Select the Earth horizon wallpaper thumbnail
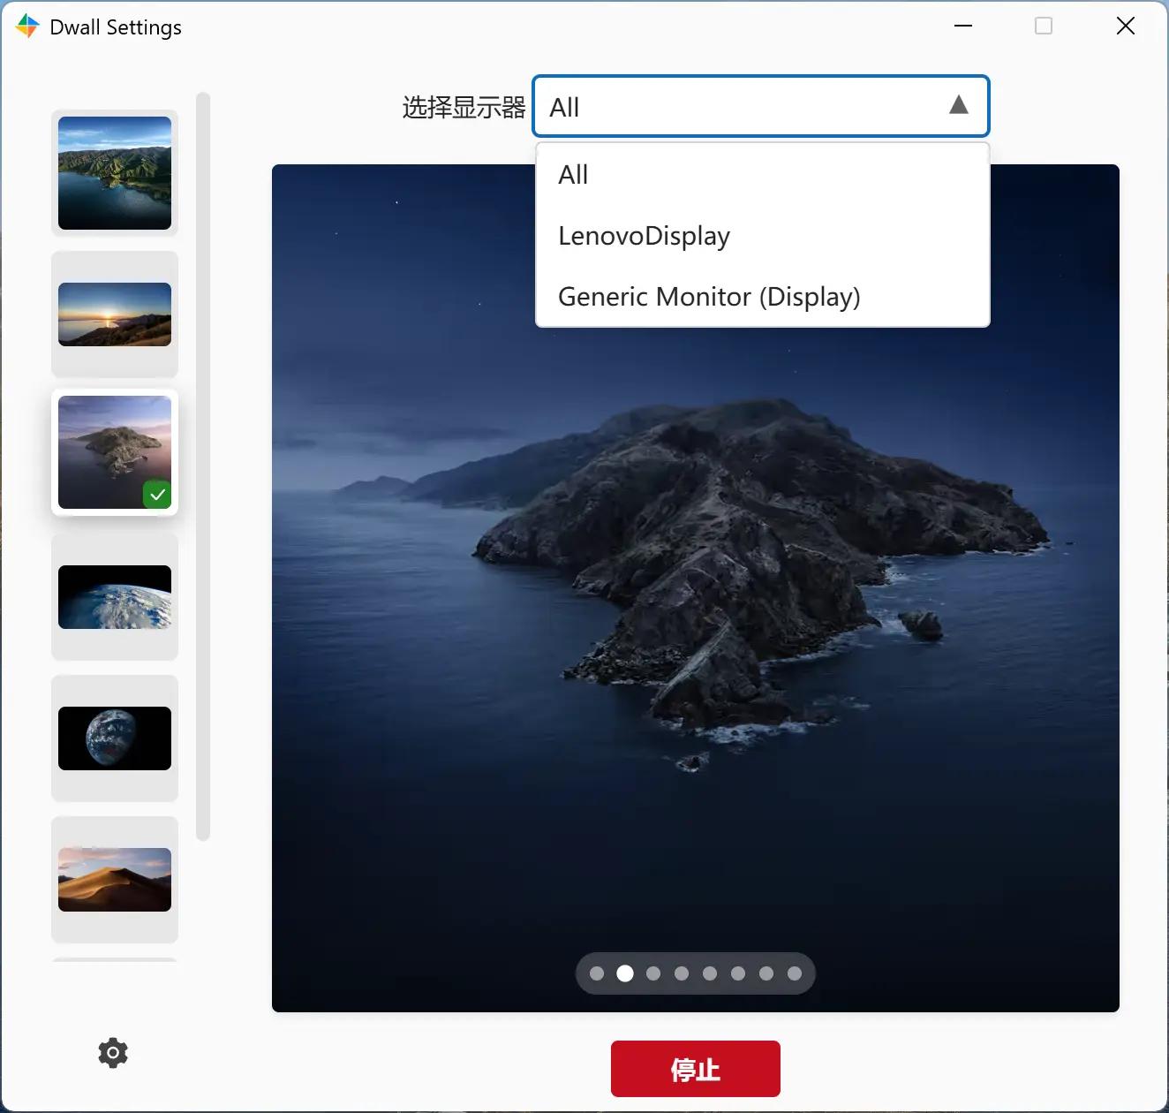 [x=114, y=597]
